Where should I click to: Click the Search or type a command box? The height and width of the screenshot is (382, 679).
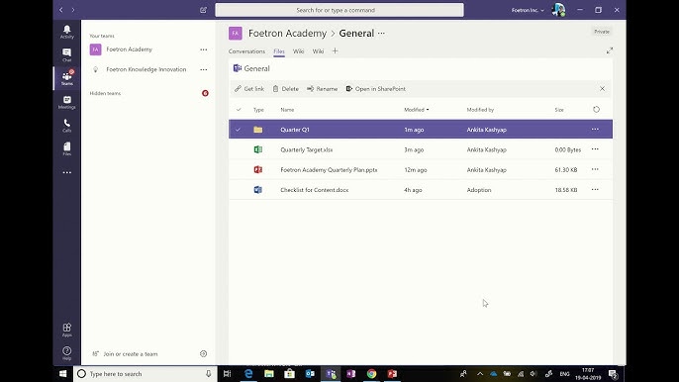click(339, 10)
